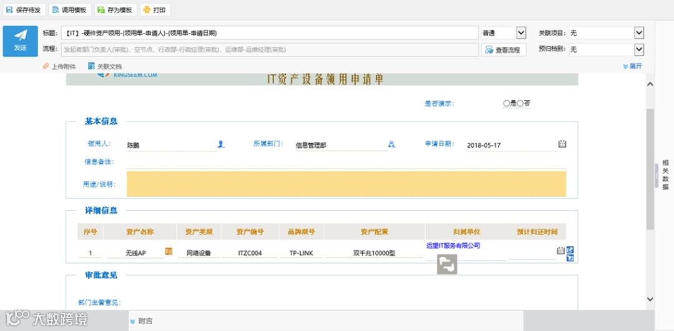Screen dimensions: 674x331
Task: Click the 序号 cell showing 1
Action: coord(90,253)
